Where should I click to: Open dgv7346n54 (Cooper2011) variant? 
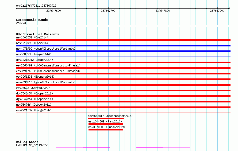(x=34, y=93)
